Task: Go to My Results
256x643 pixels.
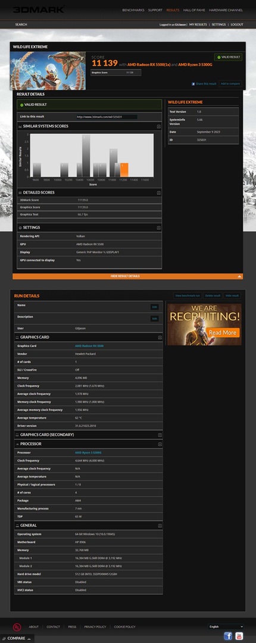Action: (x=198, y=24)
